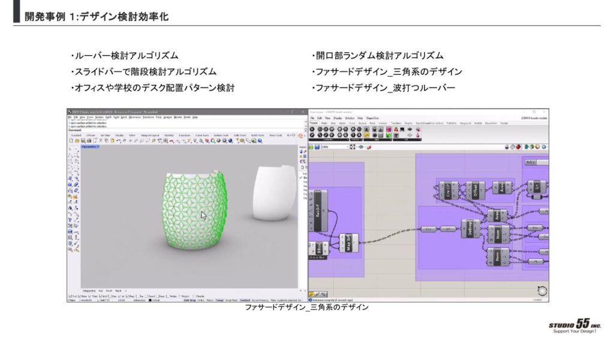The width and height of the screenshot is (614, 345).
Task: Click the color wheel icon in Rhino toolbar
Action: tap(213, 141)
